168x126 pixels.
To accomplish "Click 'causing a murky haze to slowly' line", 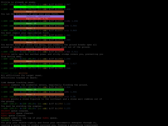I will pyautogui.click(x=49, y=125).
